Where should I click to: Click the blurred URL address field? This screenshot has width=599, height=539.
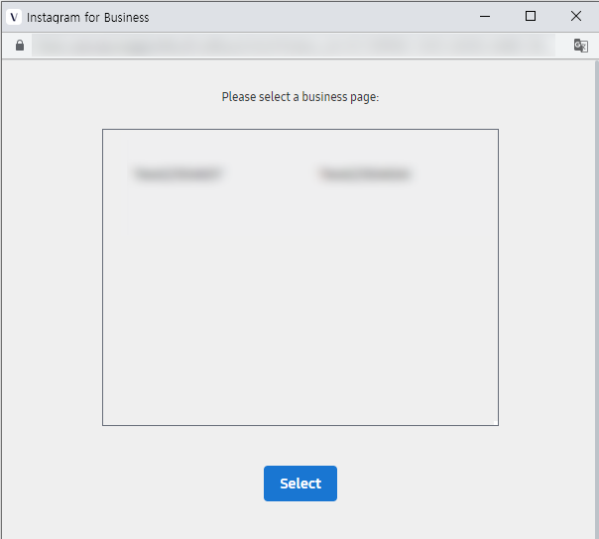point(294,46)
